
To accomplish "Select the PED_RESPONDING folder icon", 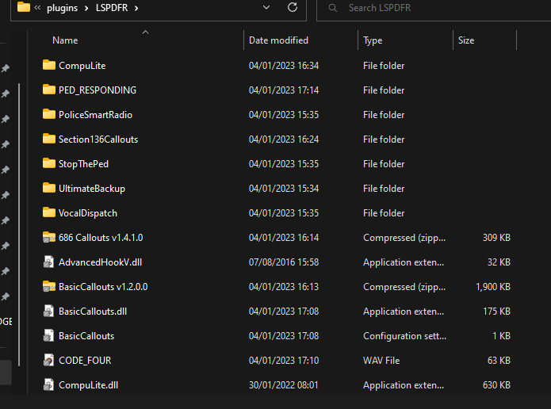I will point(49,90).
